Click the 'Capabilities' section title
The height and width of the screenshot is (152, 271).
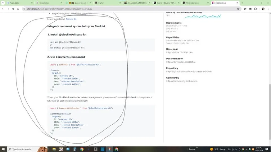(x=172, y=37)
